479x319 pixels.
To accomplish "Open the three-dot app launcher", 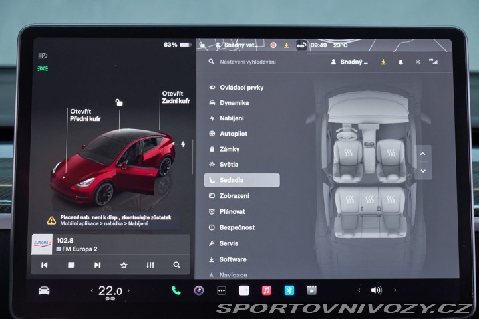I will point(222,290).
